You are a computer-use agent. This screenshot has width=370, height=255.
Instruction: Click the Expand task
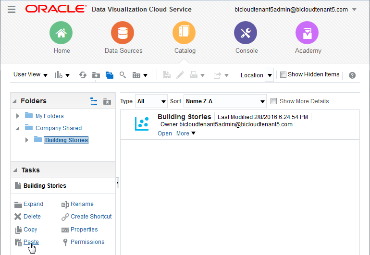pos(33,204)
